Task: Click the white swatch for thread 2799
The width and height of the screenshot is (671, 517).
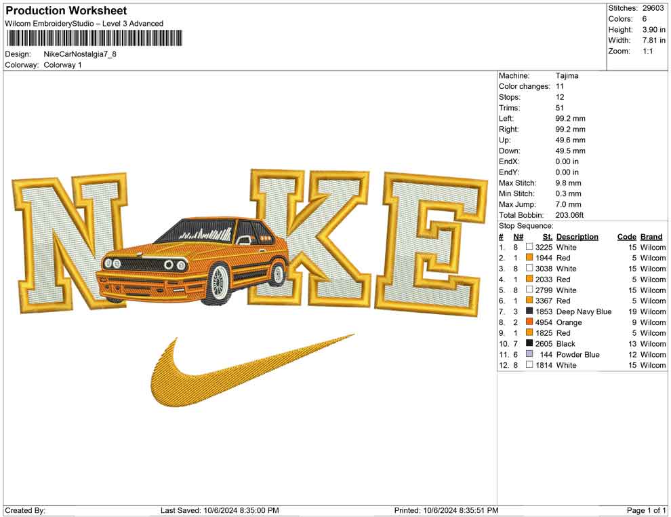Action: 529,290
